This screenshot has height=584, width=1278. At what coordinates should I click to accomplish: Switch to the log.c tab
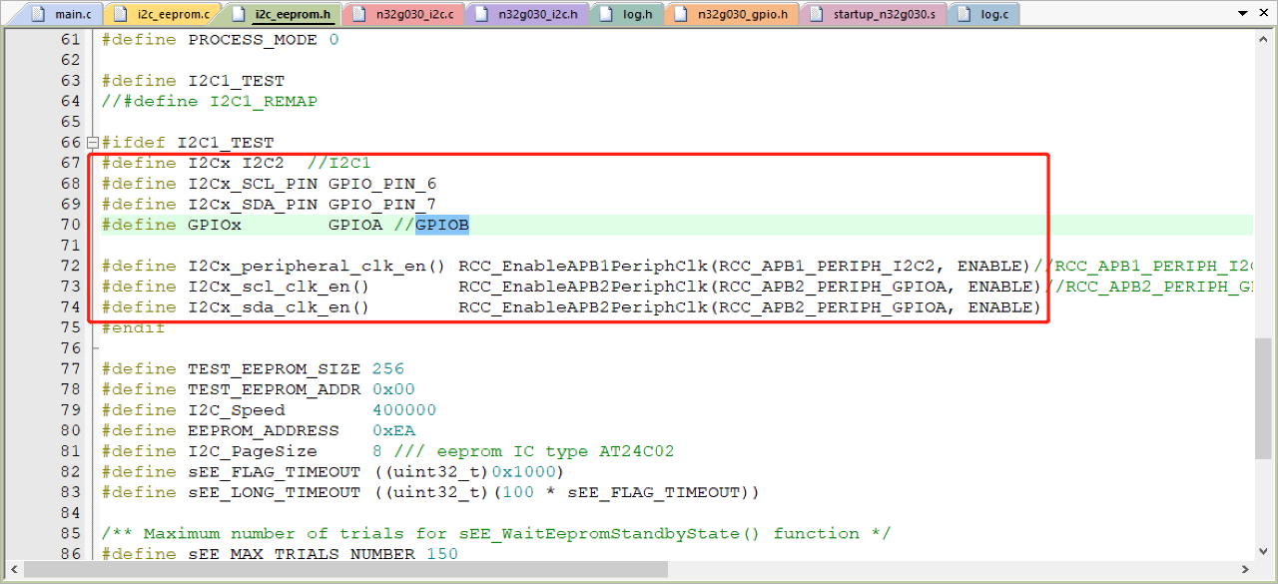[x=992, y=14]
